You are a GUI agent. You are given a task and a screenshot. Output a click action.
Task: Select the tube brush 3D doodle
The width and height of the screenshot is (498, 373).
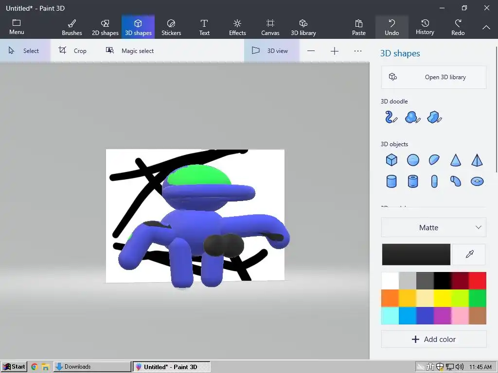(391, 117)
